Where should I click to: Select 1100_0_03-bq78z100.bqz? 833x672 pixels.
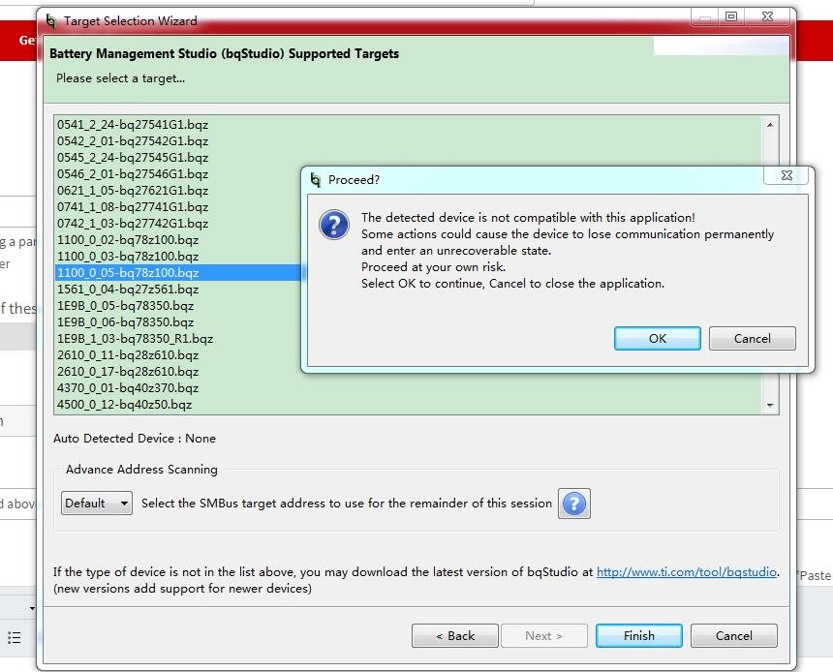tap(128, 256)
